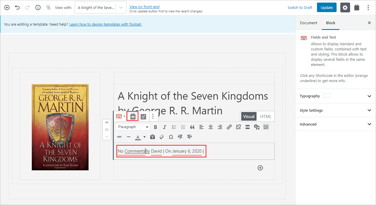The height and width of the screenshot is (205, 376).
Task: Insert or edit a link
Action: (229, 127)
